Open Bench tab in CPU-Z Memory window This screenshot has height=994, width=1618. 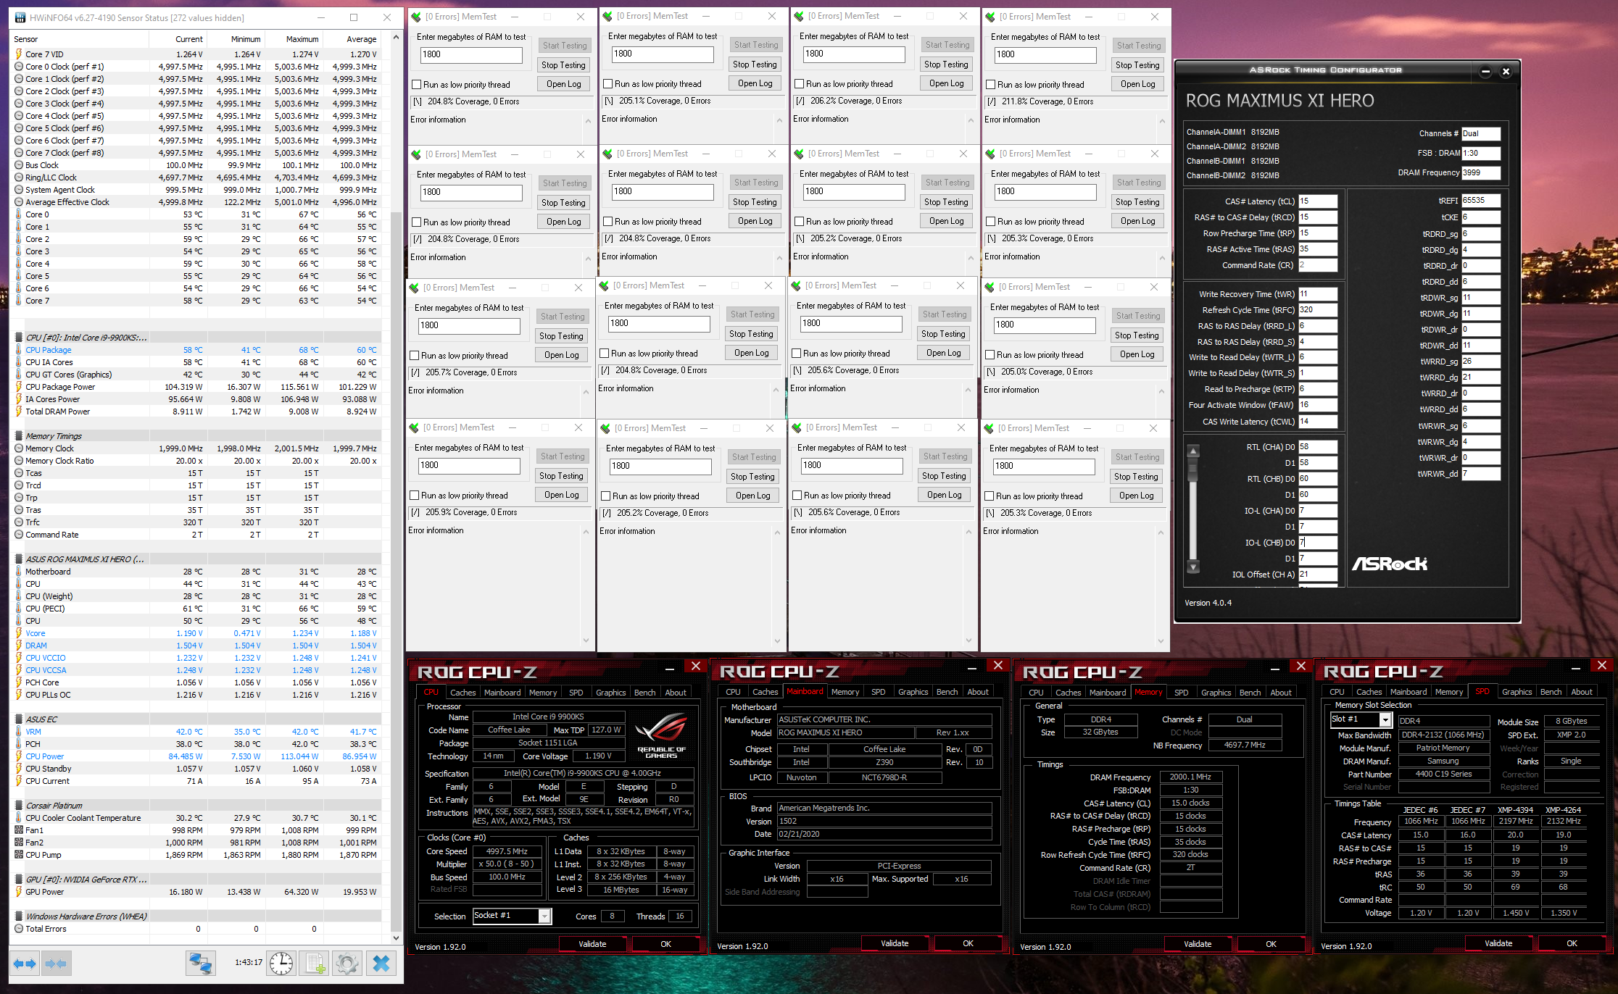pyautogui.click(x=1250, y=693)
